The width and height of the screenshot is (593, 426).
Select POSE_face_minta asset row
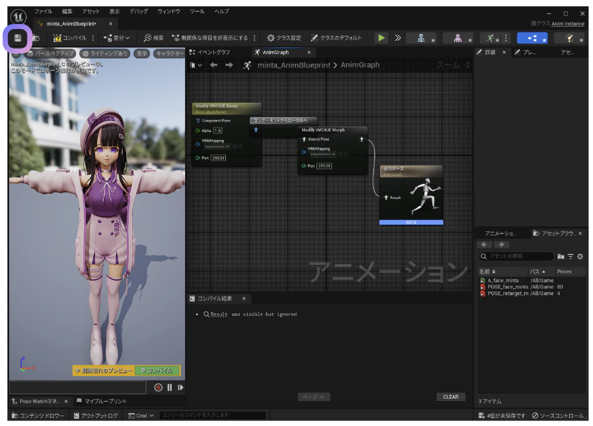click(532, 287)
